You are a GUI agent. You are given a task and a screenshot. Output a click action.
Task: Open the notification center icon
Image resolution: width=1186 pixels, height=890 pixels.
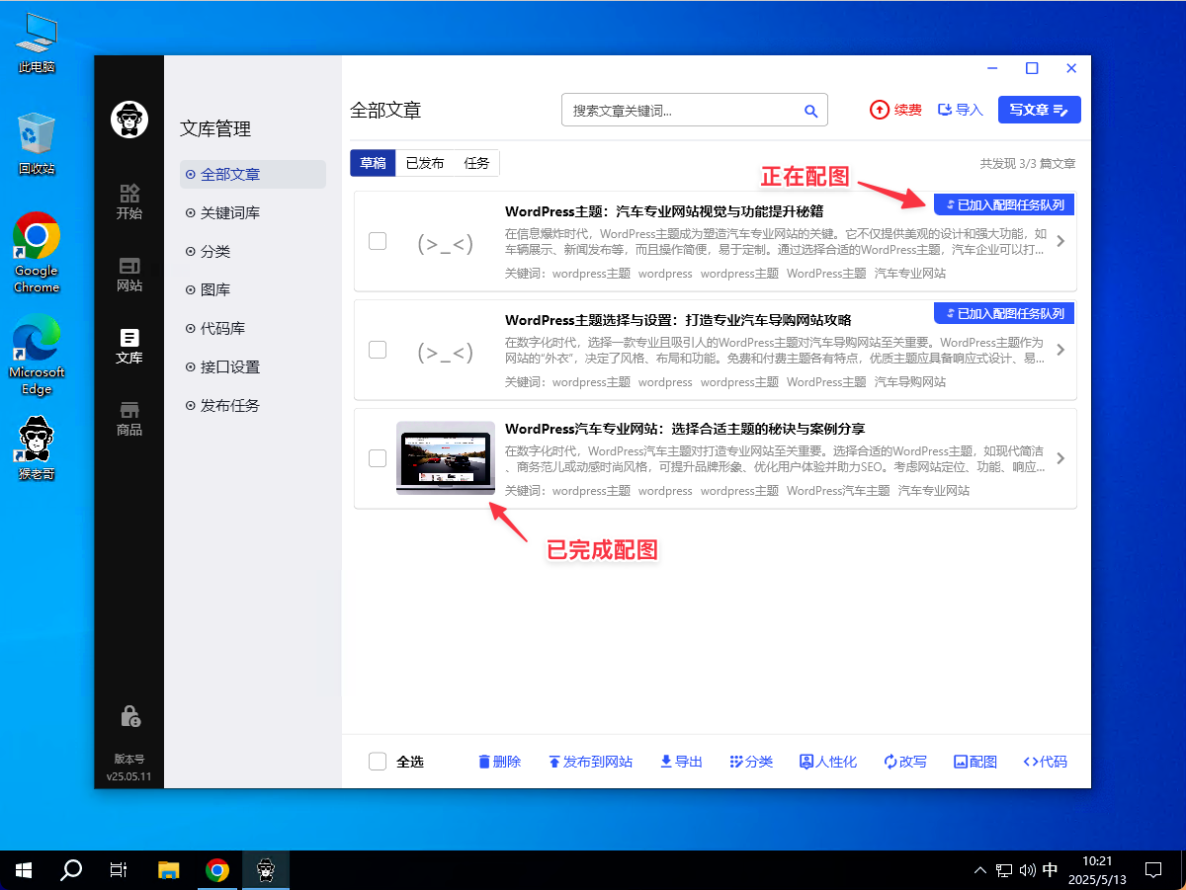1152,870
